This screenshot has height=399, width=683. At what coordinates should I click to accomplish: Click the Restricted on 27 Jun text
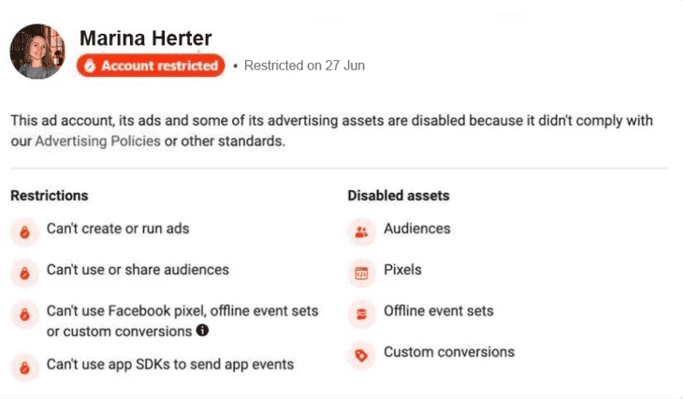click(304, 66)
